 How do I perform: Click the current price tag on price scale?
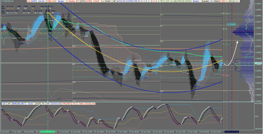(x=258, y=63)
